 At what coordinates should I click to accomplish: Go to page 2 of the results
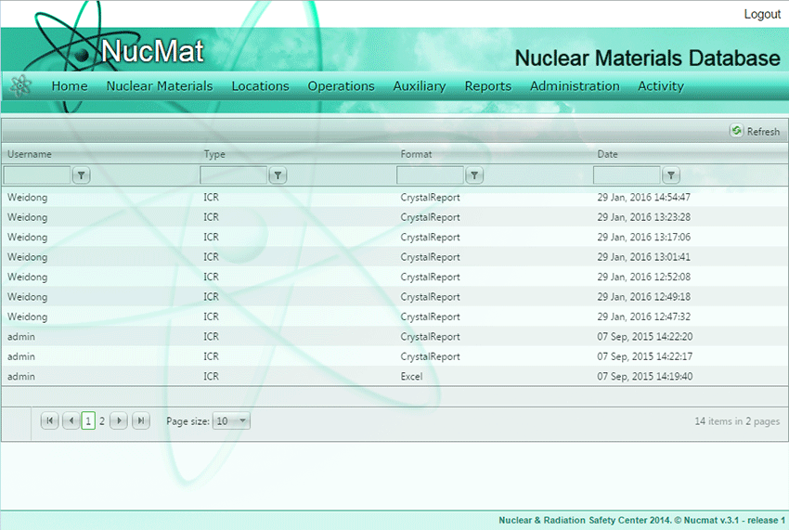[x=102, y=421]
